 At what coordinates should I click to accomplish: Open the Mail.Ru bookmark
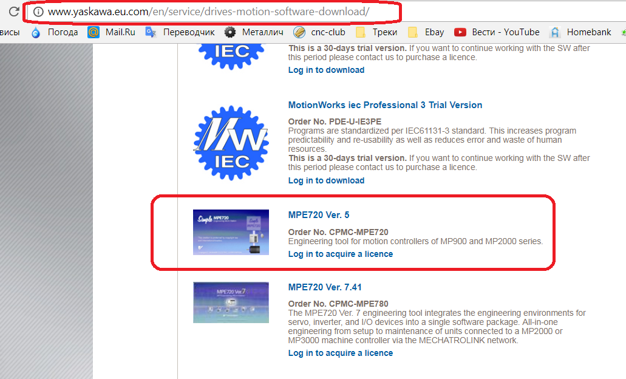pos(111,32)
